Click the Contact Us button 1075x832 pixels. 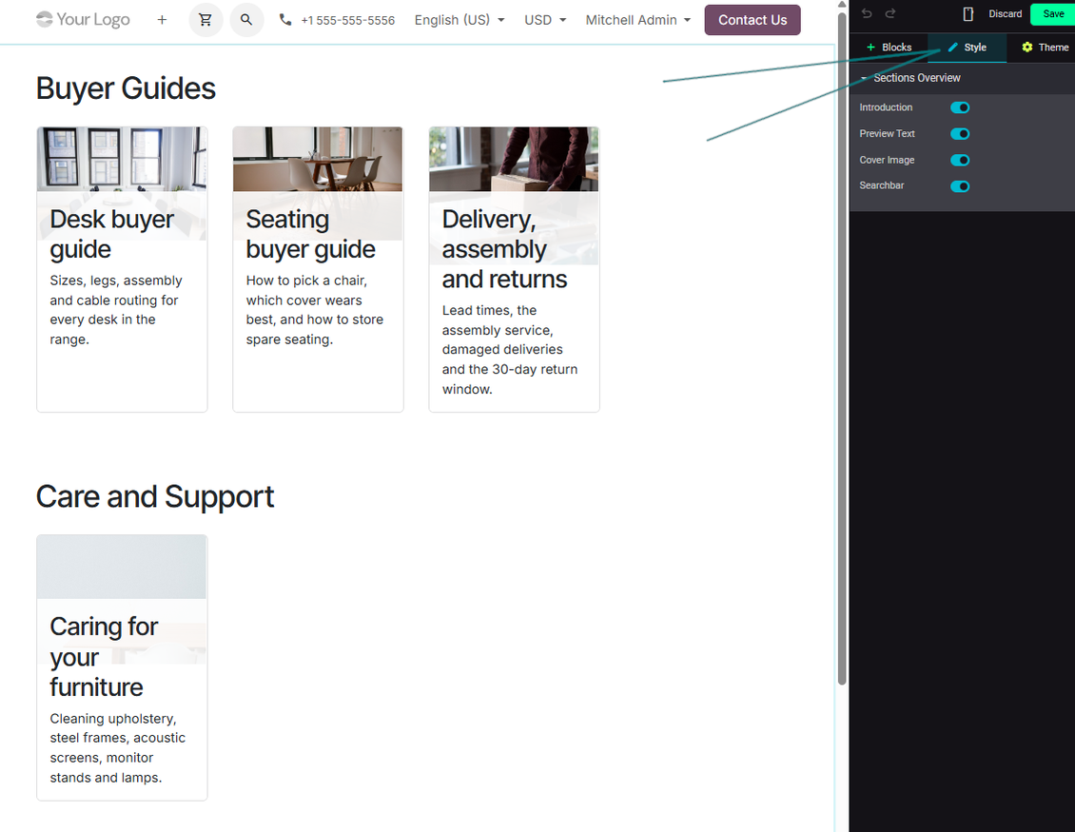pos(752,20)
